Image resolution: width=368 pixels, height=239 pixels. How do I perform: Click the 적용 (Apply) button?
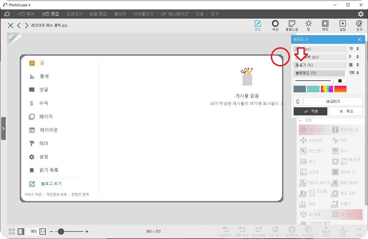(x=310, y=111)
